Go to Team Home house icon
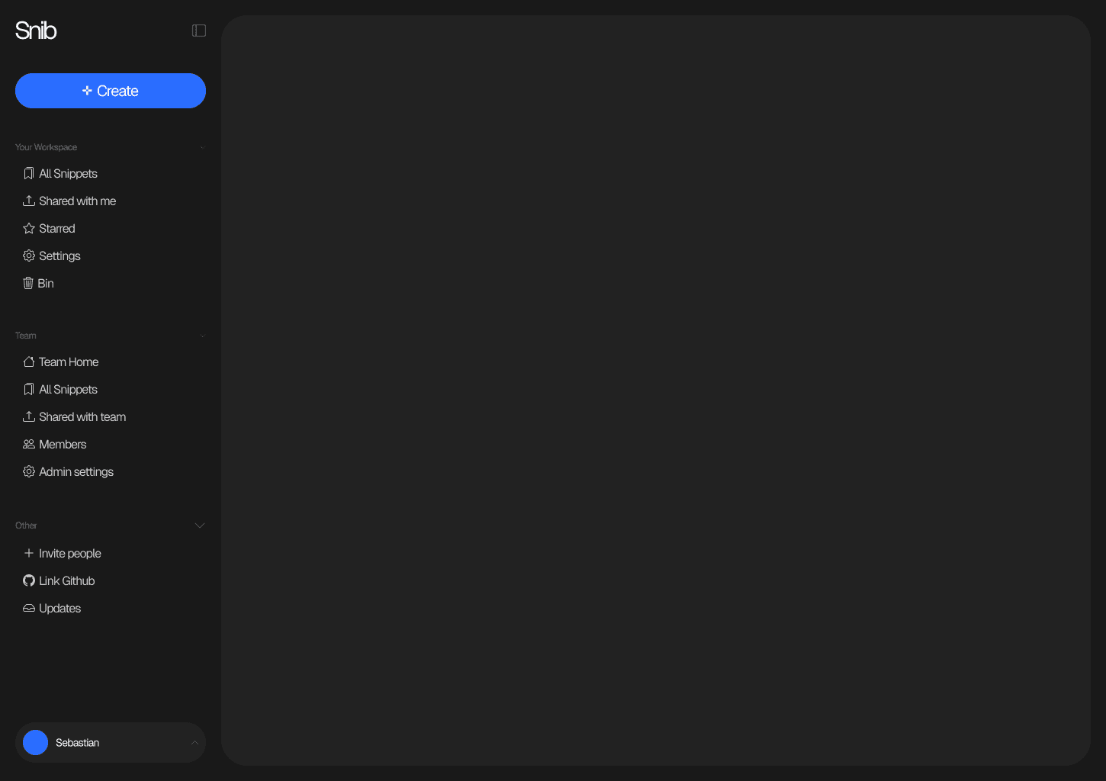 click(29, 362)
